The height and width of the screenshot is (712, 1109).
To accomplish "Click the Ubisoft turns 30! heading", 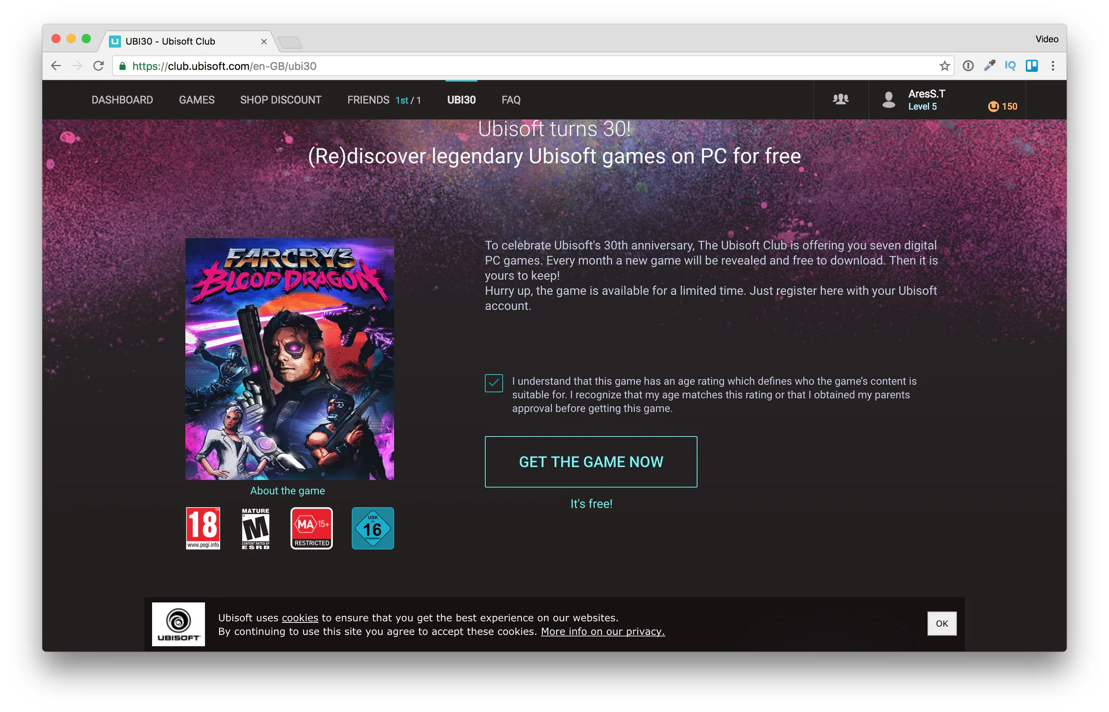I will [554, 129].
